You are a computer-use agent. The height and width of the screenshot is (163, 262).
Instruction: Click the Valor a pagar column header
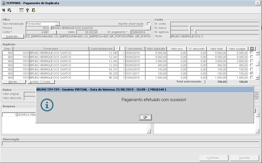237,49
